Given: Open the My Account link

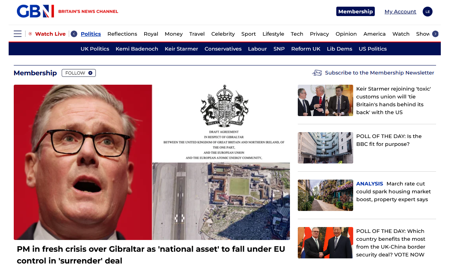Looking at the screenshot, I should tap(400, 11).
